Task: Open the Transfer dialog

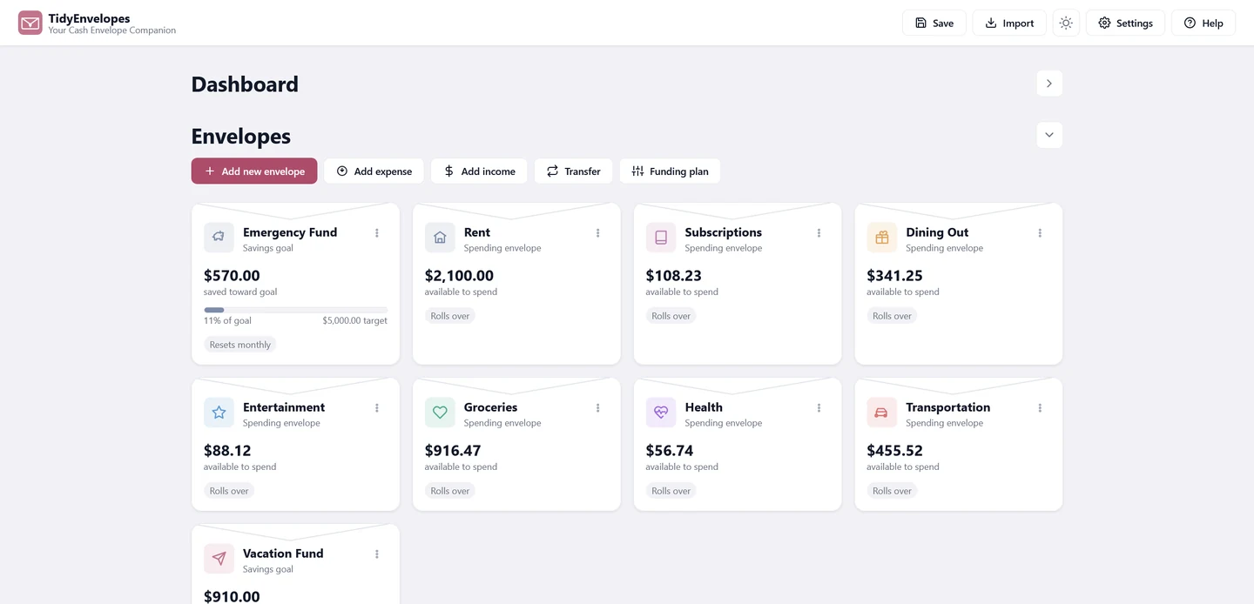Action: tap(574, 171)
